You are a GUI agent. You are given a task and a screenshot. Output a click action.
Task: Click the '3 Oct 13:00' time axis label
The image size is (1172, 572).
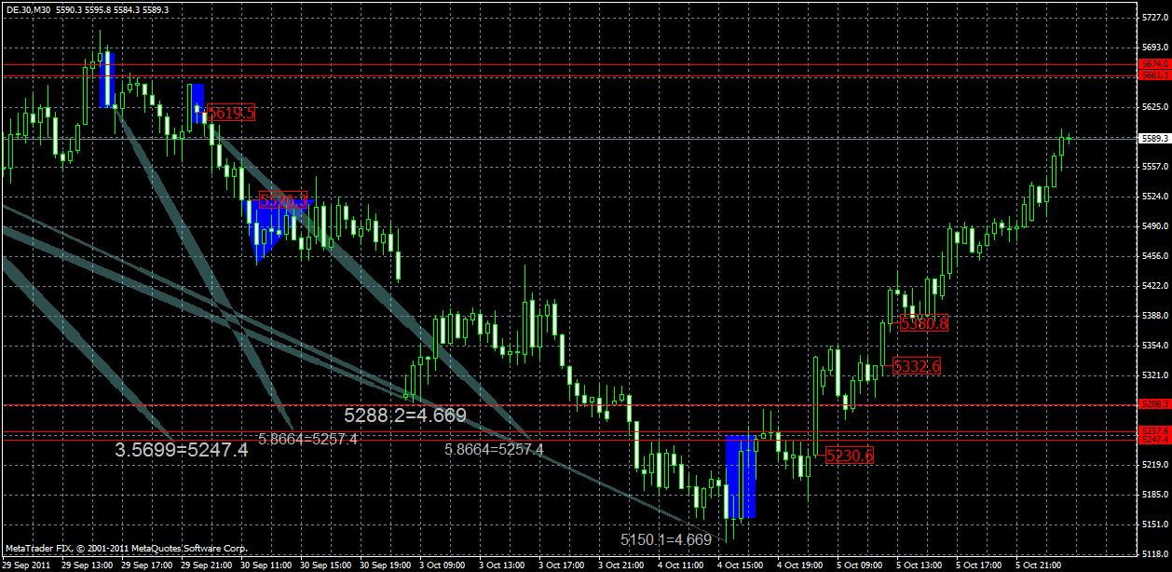(503, 565)
